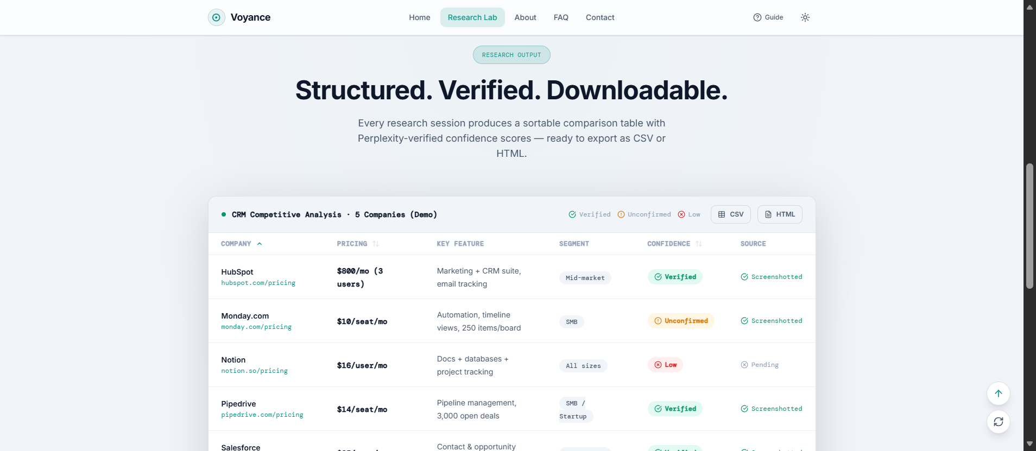Click the Mid-market segment tag

585,278
